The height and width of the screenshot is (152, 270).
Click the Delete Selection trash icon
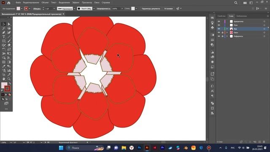click(264, 142)
